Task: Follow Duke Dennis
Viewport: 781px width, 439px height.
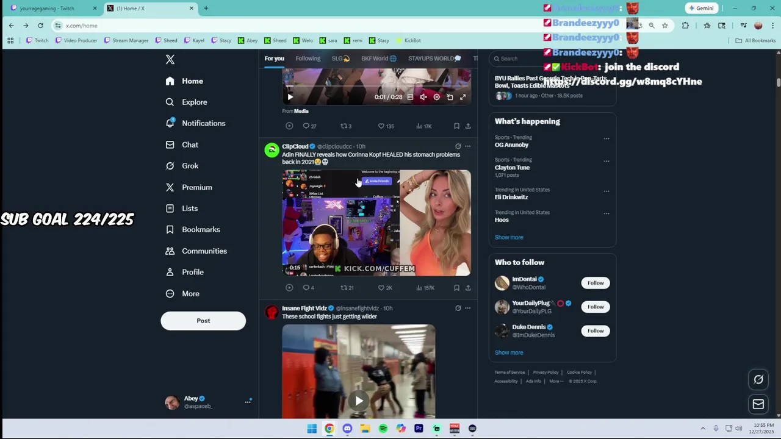Action: (x=596, y=330)
